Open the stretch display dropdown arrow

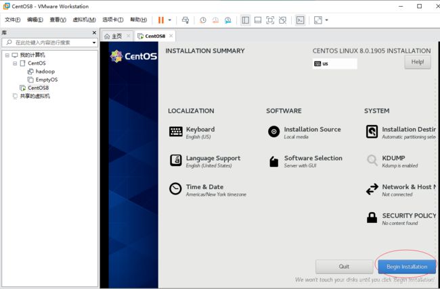pos(326,20)
